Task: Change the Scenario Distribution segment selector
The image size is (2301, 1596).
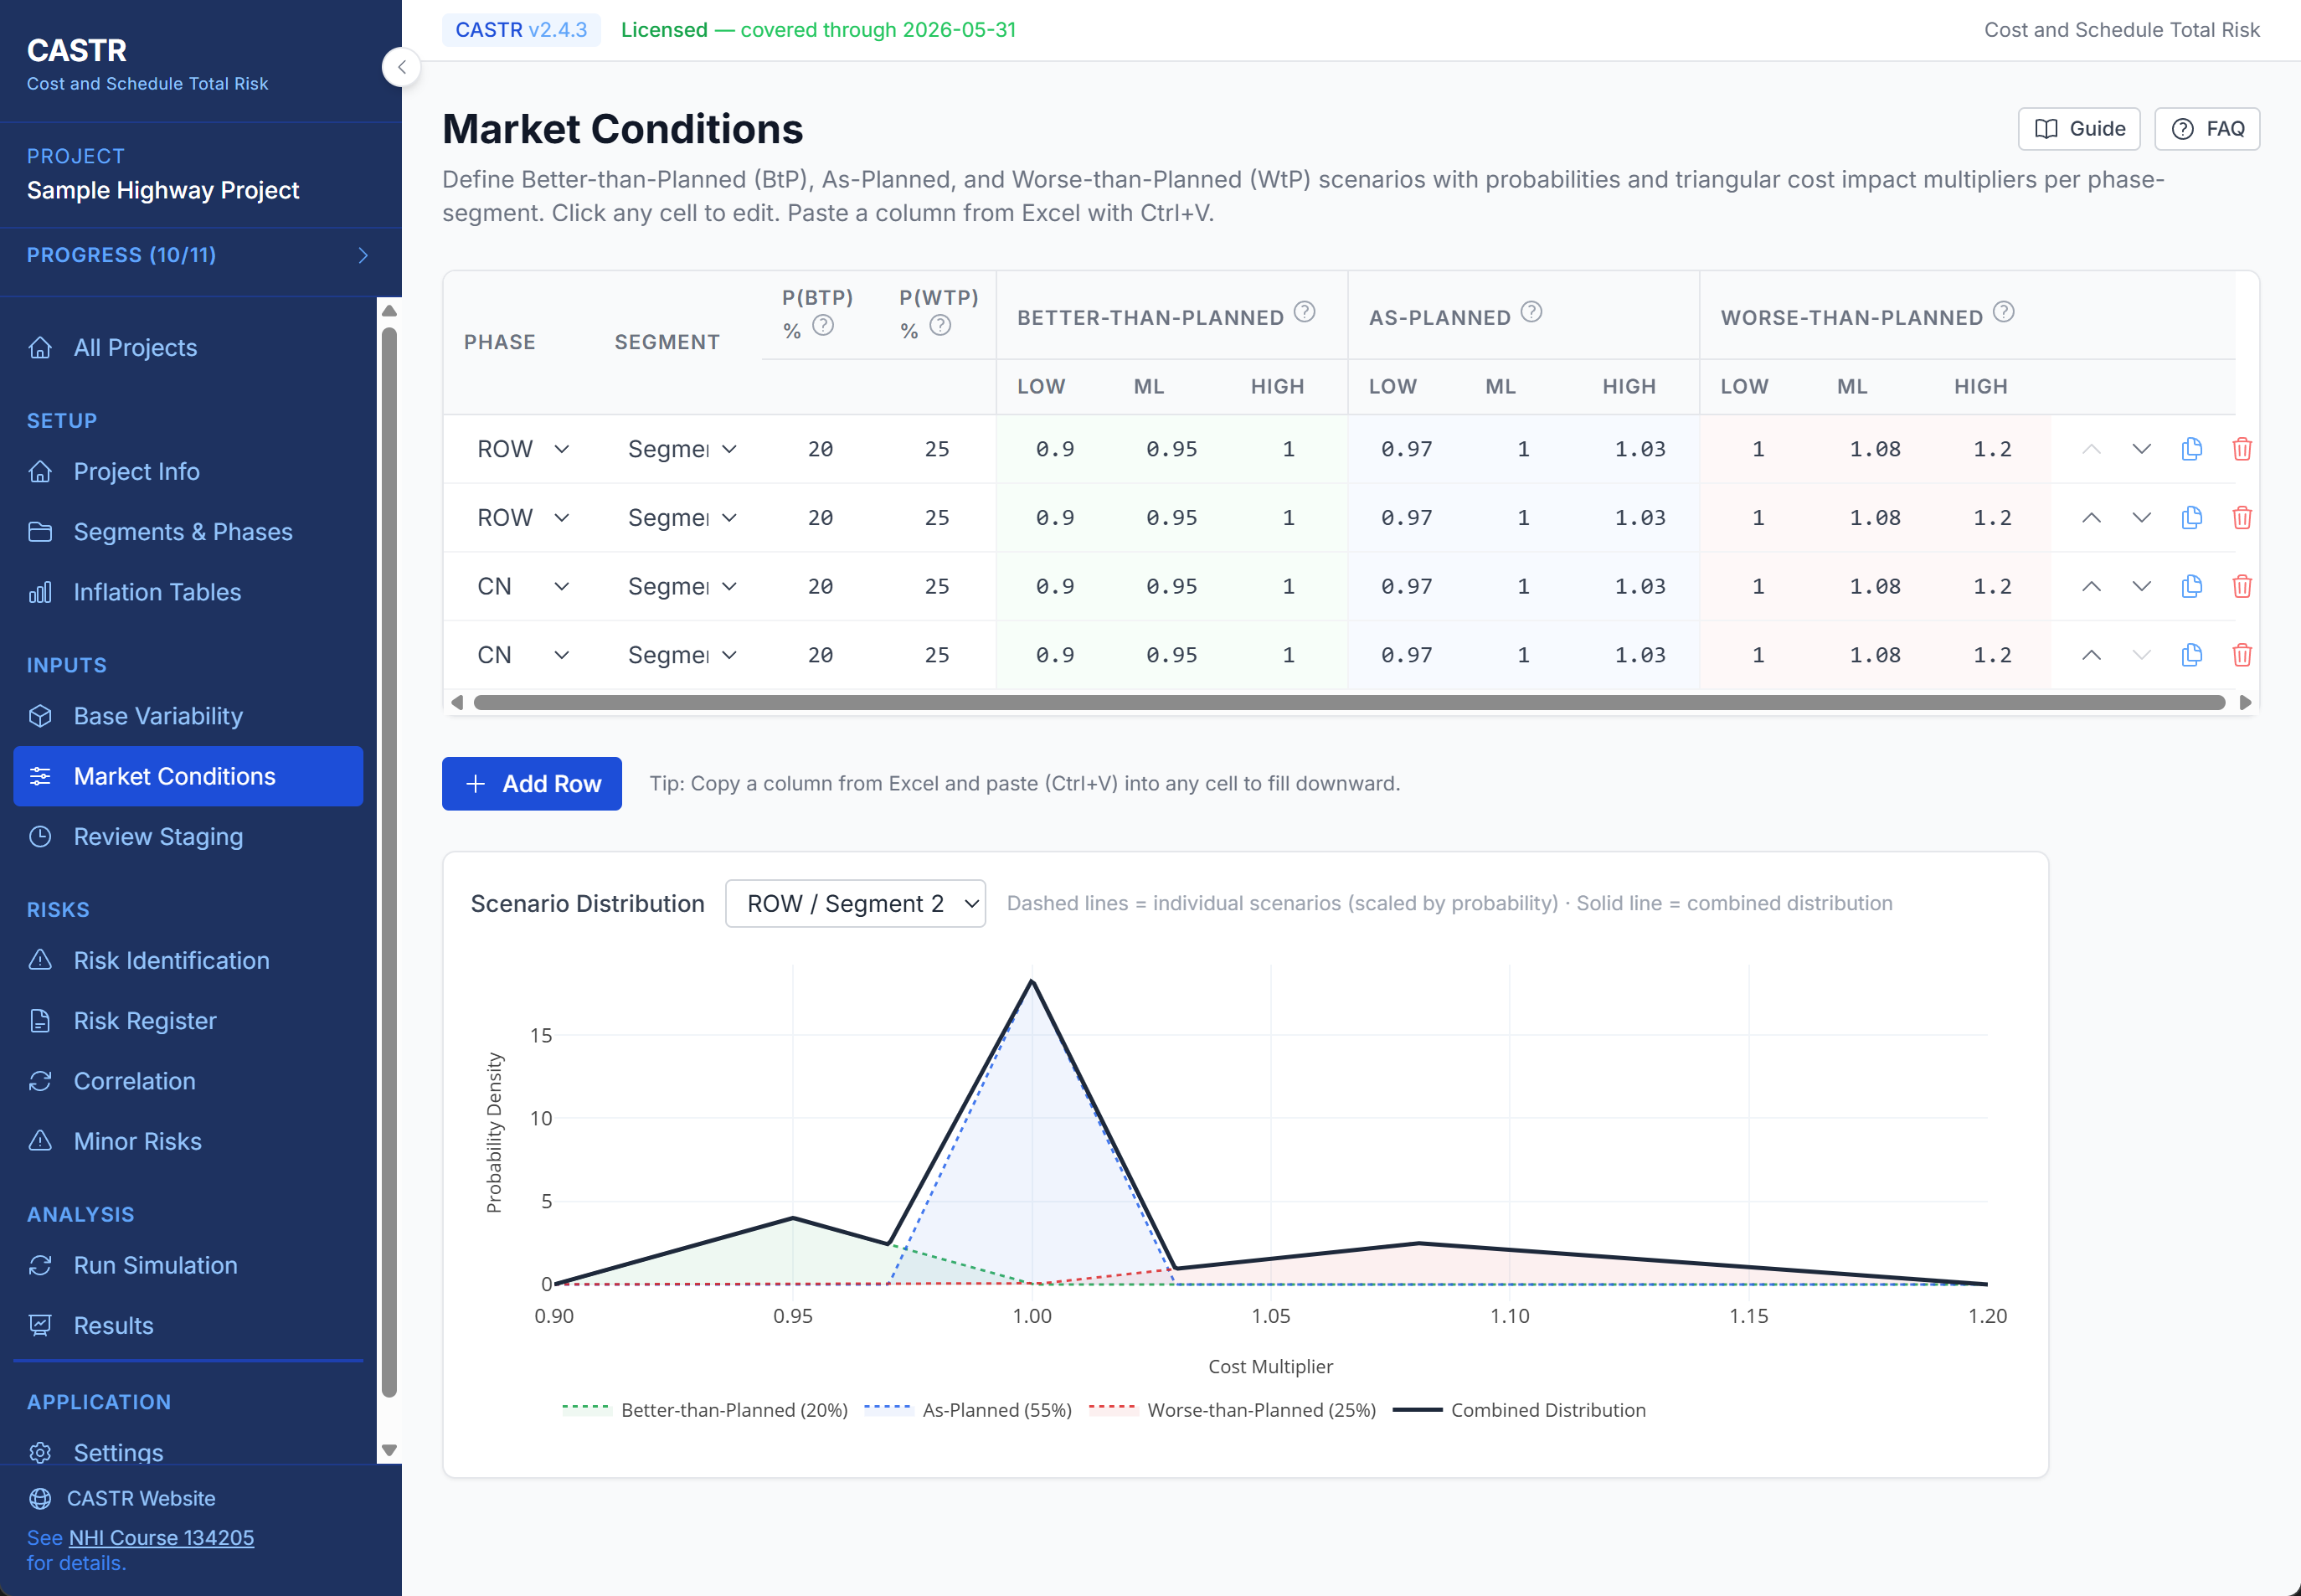Action: tap(855, 902)
